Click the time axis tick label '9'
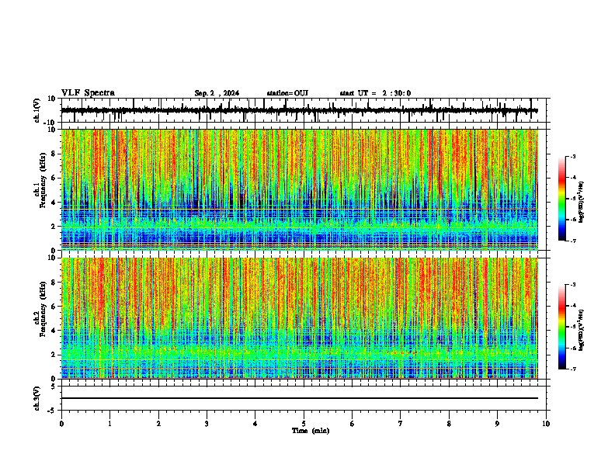The width and height of the screenshot is (615, 475). coord(497,424)
